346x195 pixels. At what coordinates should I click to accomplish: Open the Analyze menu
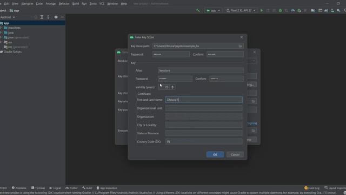[50, 4]
